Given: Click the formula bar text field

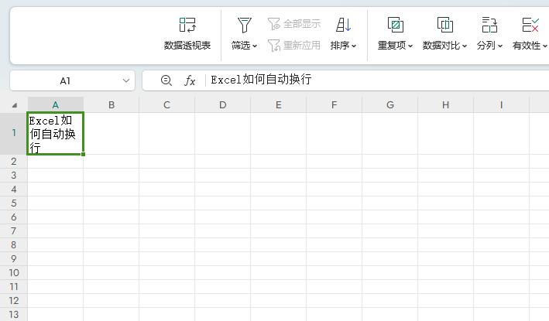Looking at the screenshot, I should coord(378,80).
